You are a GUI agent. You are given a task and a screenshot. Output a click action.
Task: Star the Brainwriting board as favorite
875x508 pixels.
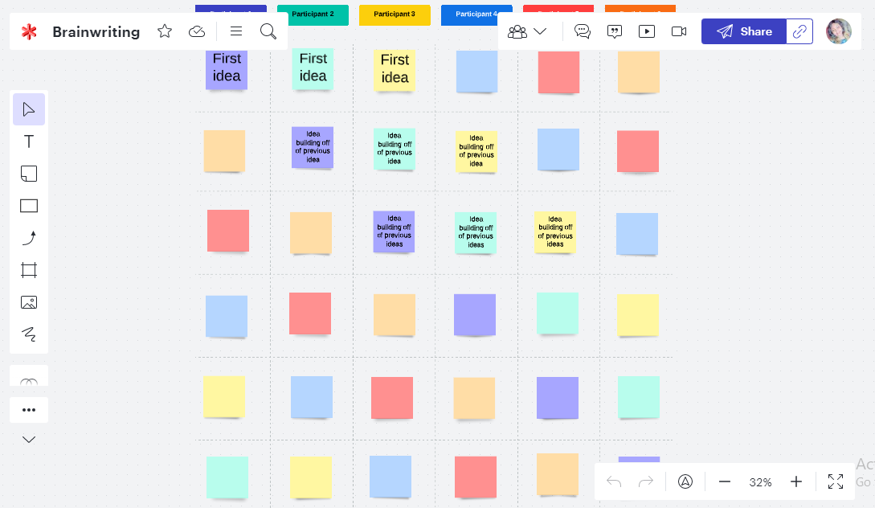[x=165, y=31]
